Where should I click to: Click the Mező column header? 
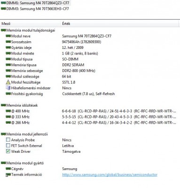pyautogui.click(x=6, y=23)
